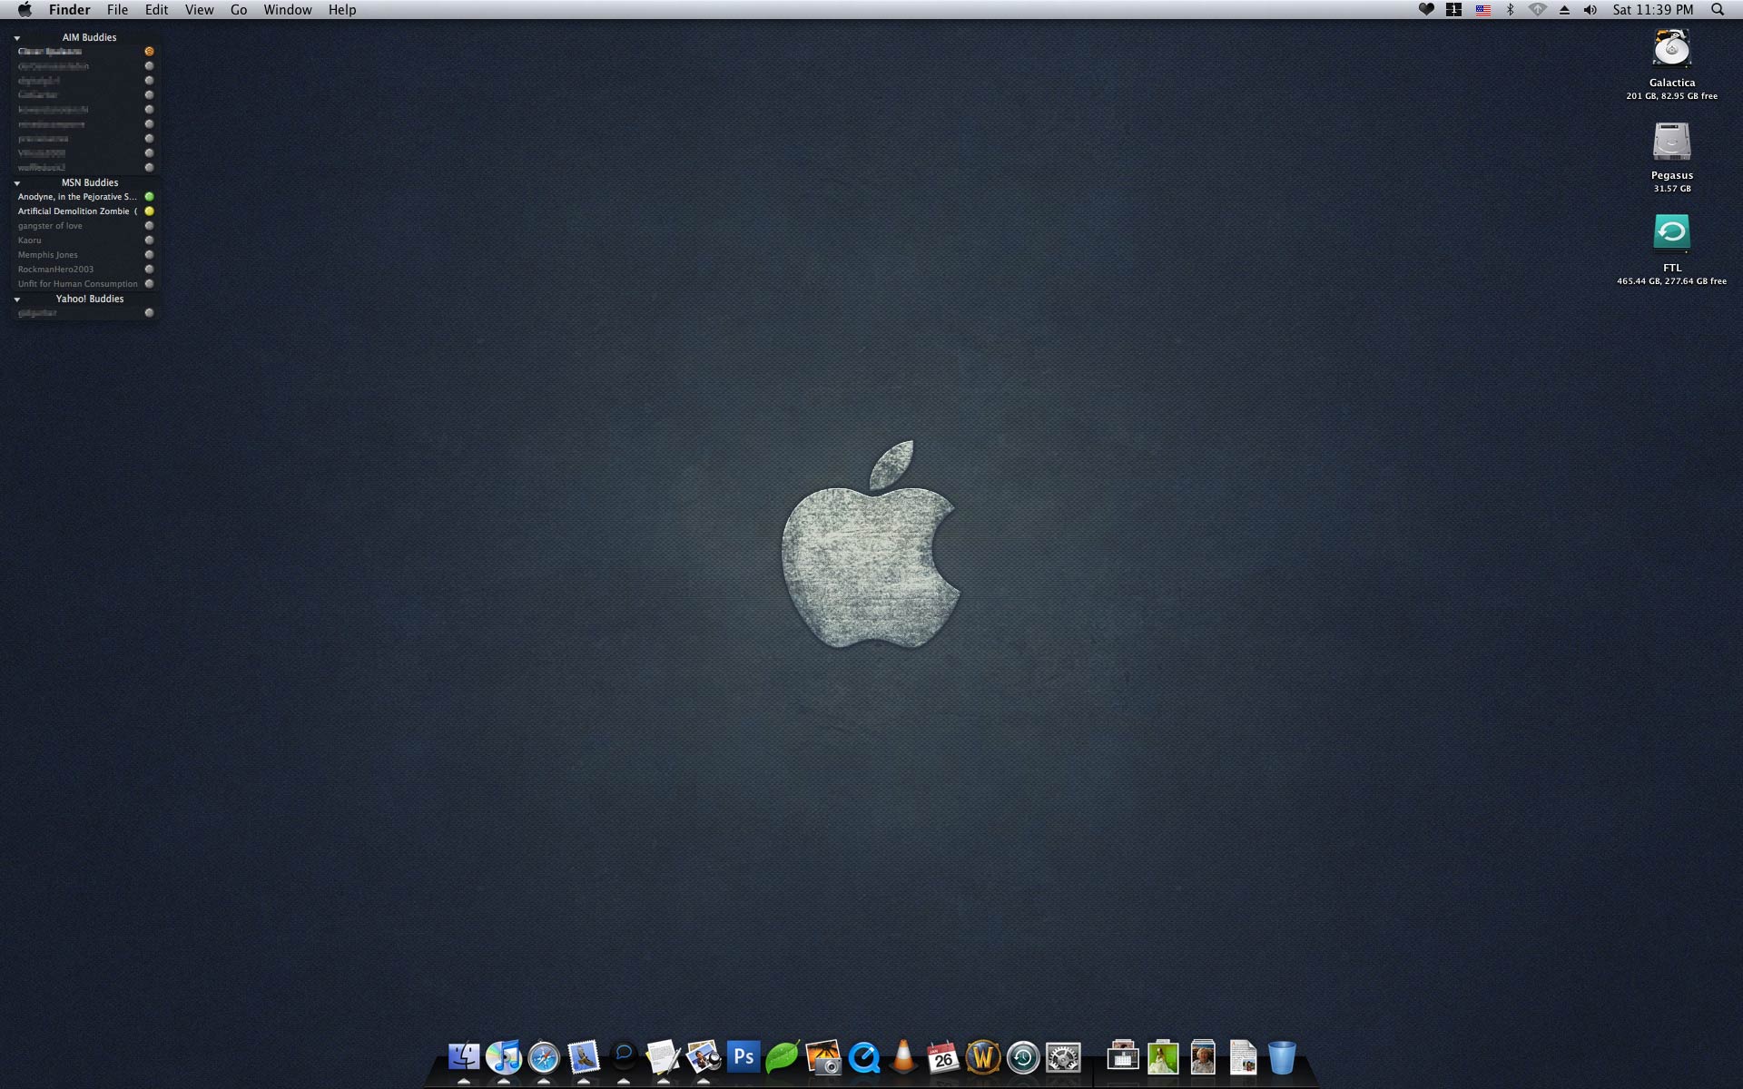Select buddy gangster of love

tap(85, 226)
